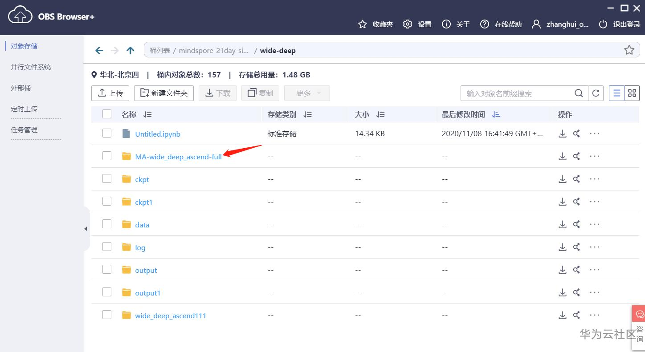Viewport: 645px width, 352px height.
Task: Open more actions for Untitled.ipynb
Action: 595,134
